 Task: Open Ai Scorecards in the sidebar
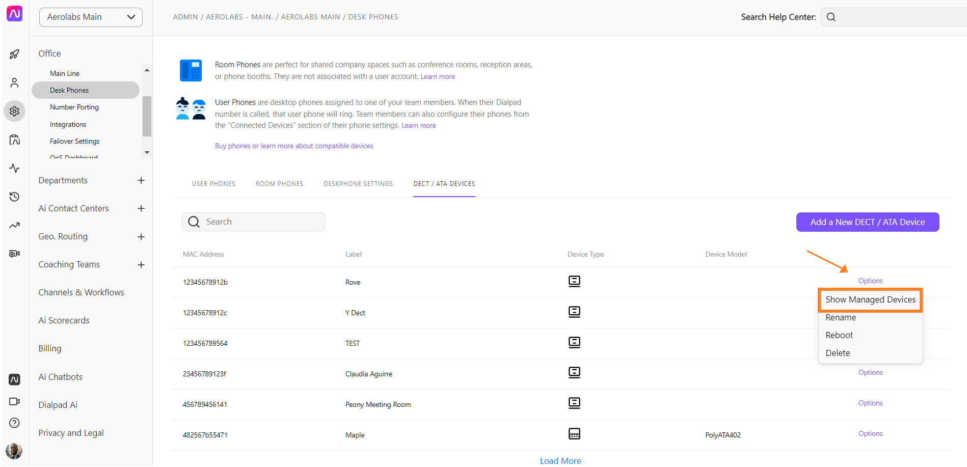coord(64,320)
